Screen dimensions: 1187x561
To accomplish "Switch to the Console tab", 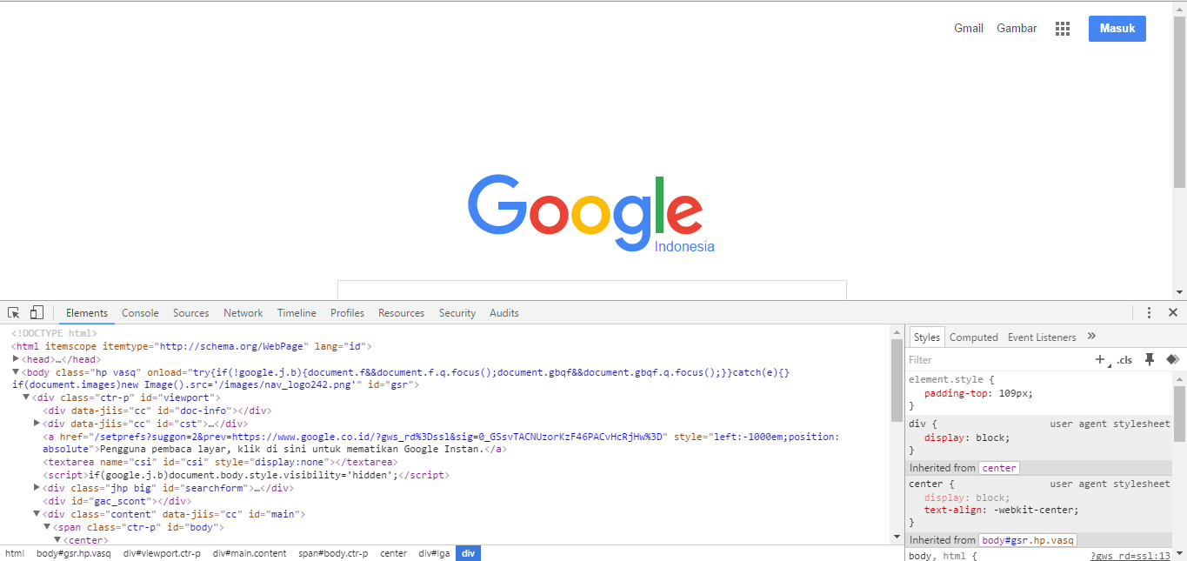I will (x=140, y=313).
